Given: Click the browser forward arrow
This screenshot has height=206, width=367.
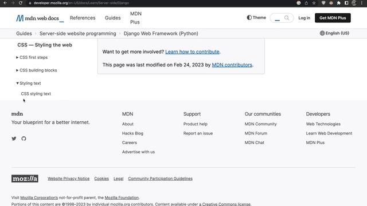Looking at the screenshot, I should [x=13, y=3].
